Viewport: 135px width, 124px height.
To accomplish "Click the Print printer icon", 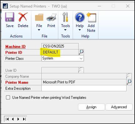I will tap(51, 17).
